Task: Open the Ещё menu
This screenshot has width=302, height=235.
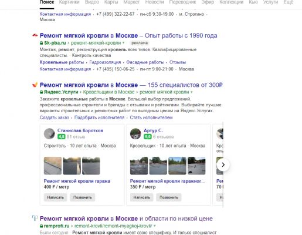Action: 289,2
